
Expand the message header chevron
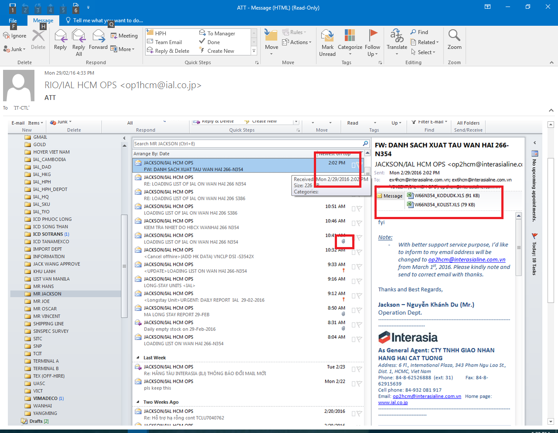551,110
